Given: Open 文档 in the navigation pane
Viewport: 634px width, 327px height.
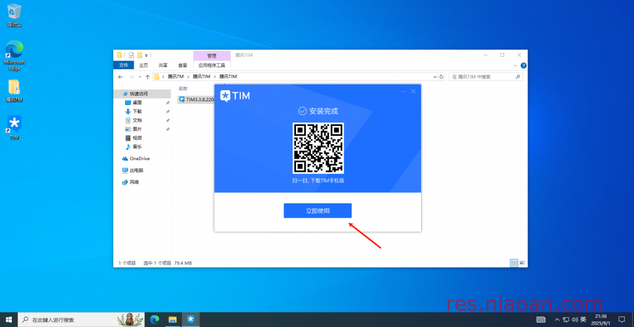Looking at the screenshot, I should [137, 121].
